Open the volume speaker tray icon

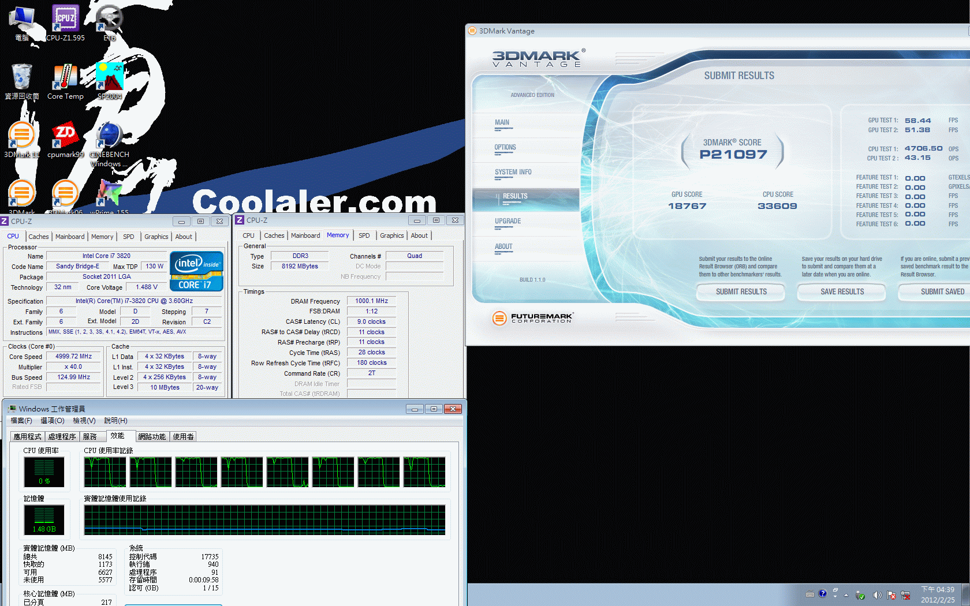click(876, 595)
